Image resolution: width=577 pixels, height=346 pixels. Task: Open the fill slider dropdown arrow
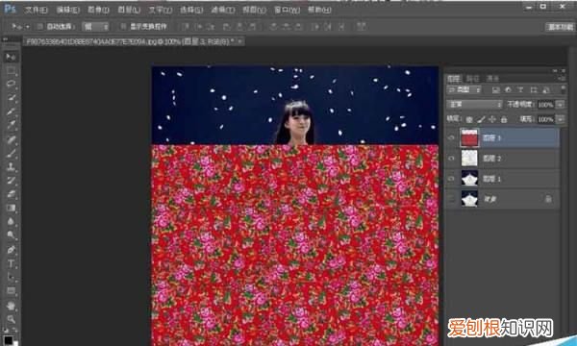click(x=560, y=119)
